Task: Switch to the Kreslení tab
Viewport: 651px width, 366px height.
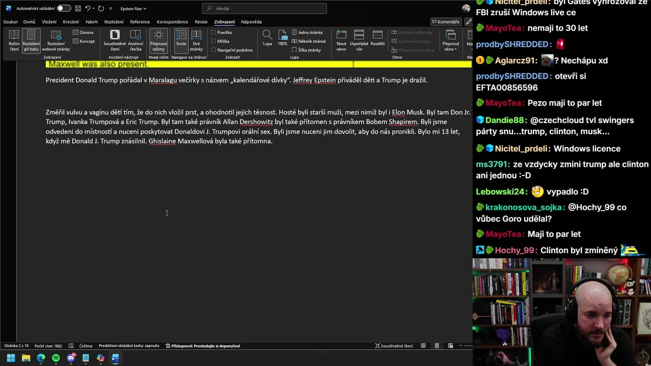Action: point(71,22)
